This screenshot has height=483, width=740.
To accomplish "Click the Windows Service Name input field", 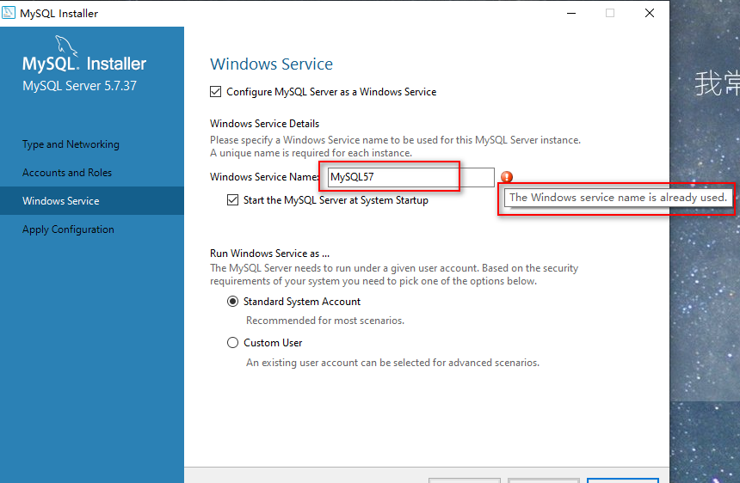I will pyautogui.click(x=411, y=177).
